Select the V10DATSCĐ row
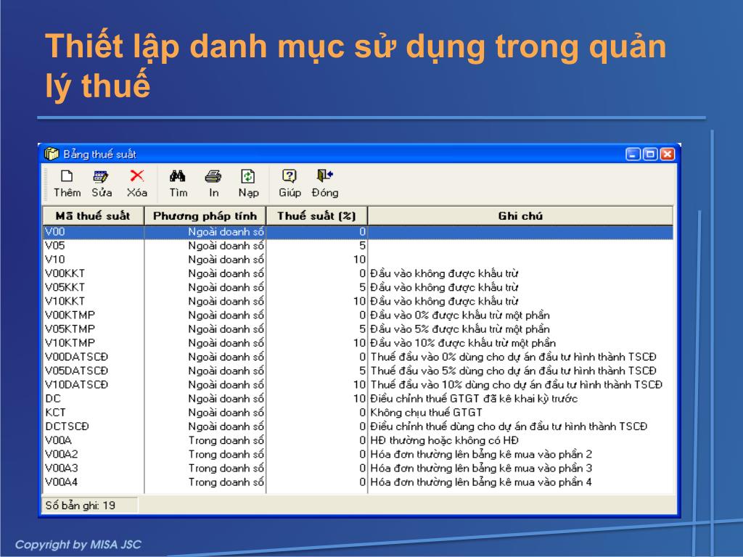The image size is (743, 557). pyautogui.click(x=358, y=384)
